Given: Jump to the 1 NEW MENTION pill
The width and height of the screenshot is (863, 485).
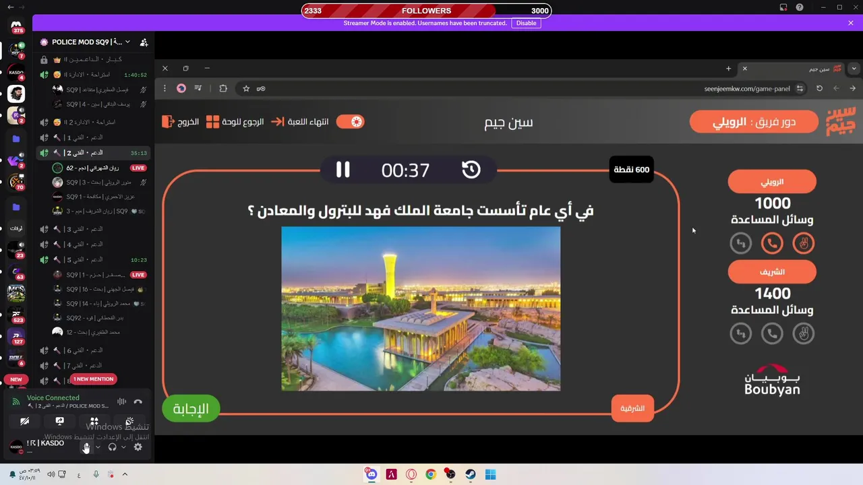Looking at the screenshot, I should 94,379.
